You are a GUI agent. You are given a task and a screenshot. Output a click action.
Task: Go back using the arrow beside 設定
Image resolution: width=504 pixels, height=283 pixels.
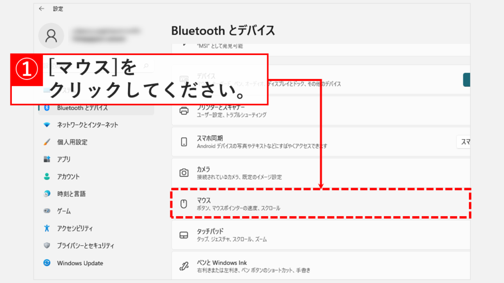pos(41,9)
